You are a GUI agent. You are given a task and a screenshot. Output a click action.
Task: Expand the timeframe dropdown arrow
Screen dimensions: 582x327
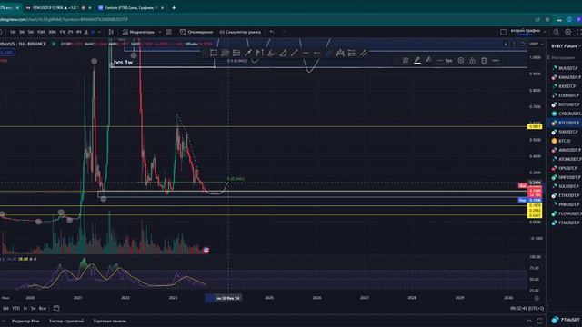coord(99,32)
